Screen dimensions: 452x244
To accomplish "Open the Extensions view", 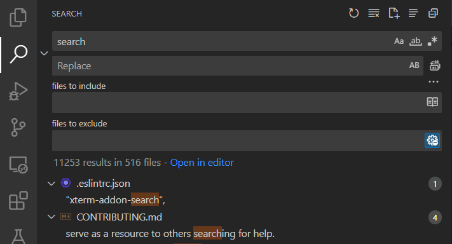I will (x=18, y=201).
